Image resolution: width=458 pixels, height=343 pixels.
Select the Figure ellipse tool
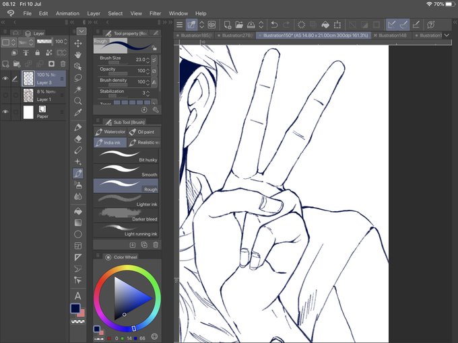coord(78,234)
